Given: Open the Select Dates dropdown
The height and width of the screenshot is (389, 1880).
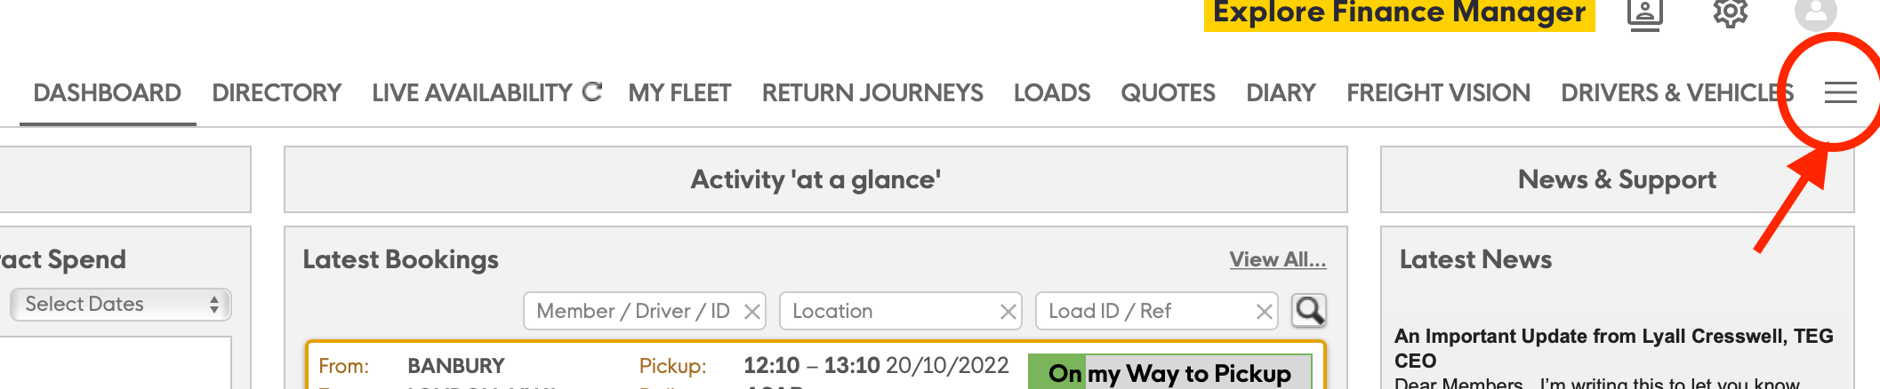Looking at the screenshot, I should click(121, 305).
